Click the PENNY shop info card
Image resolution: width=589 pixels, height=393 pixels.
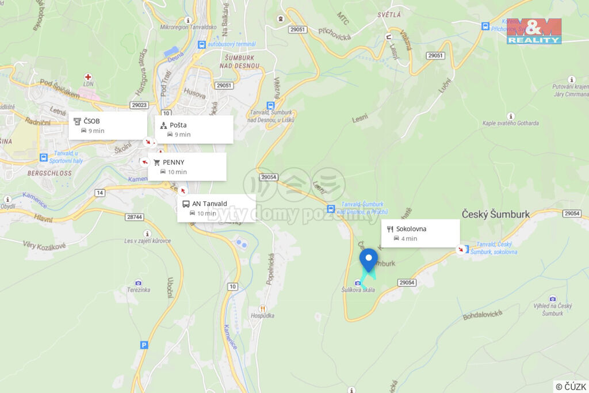[187, 167]
